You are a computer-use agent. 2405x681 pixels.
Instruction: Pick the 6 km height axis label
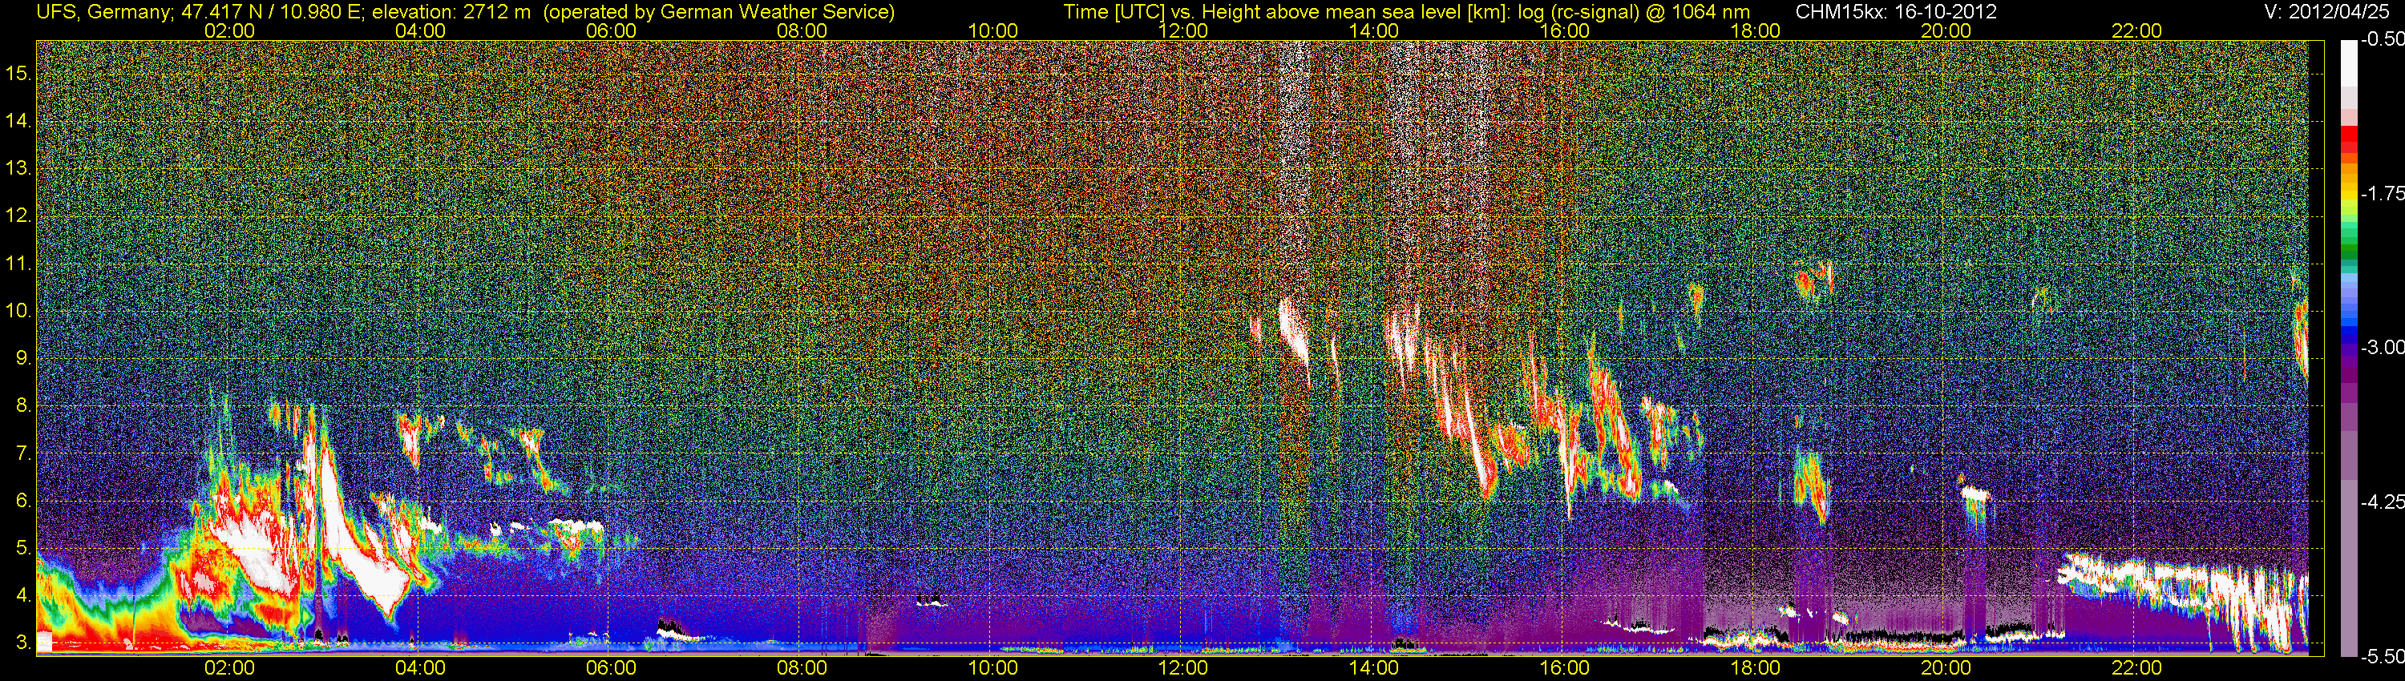point(23,501)
